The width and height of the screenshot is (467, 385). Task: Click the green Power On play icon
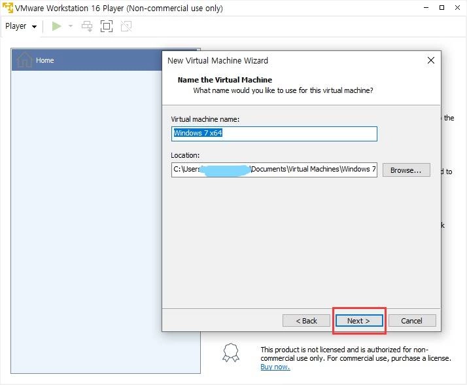(56, 26)
